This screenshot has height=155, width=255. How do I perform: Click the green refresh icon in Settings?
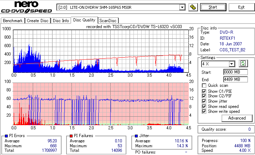(243, 64)
